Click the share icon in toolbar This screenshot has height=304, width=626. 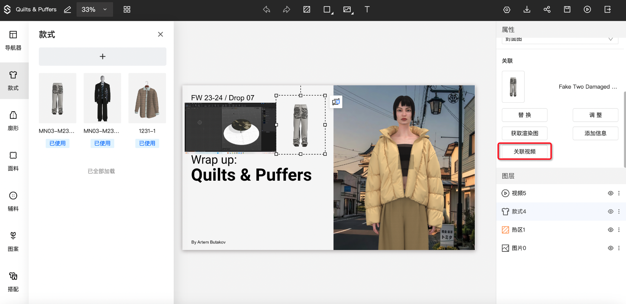547,10
